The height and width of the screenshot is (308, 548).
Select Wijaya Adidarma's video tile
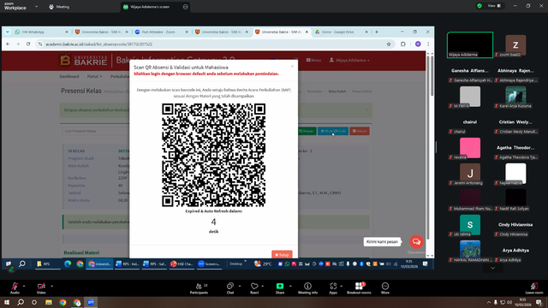pos(470,44)
